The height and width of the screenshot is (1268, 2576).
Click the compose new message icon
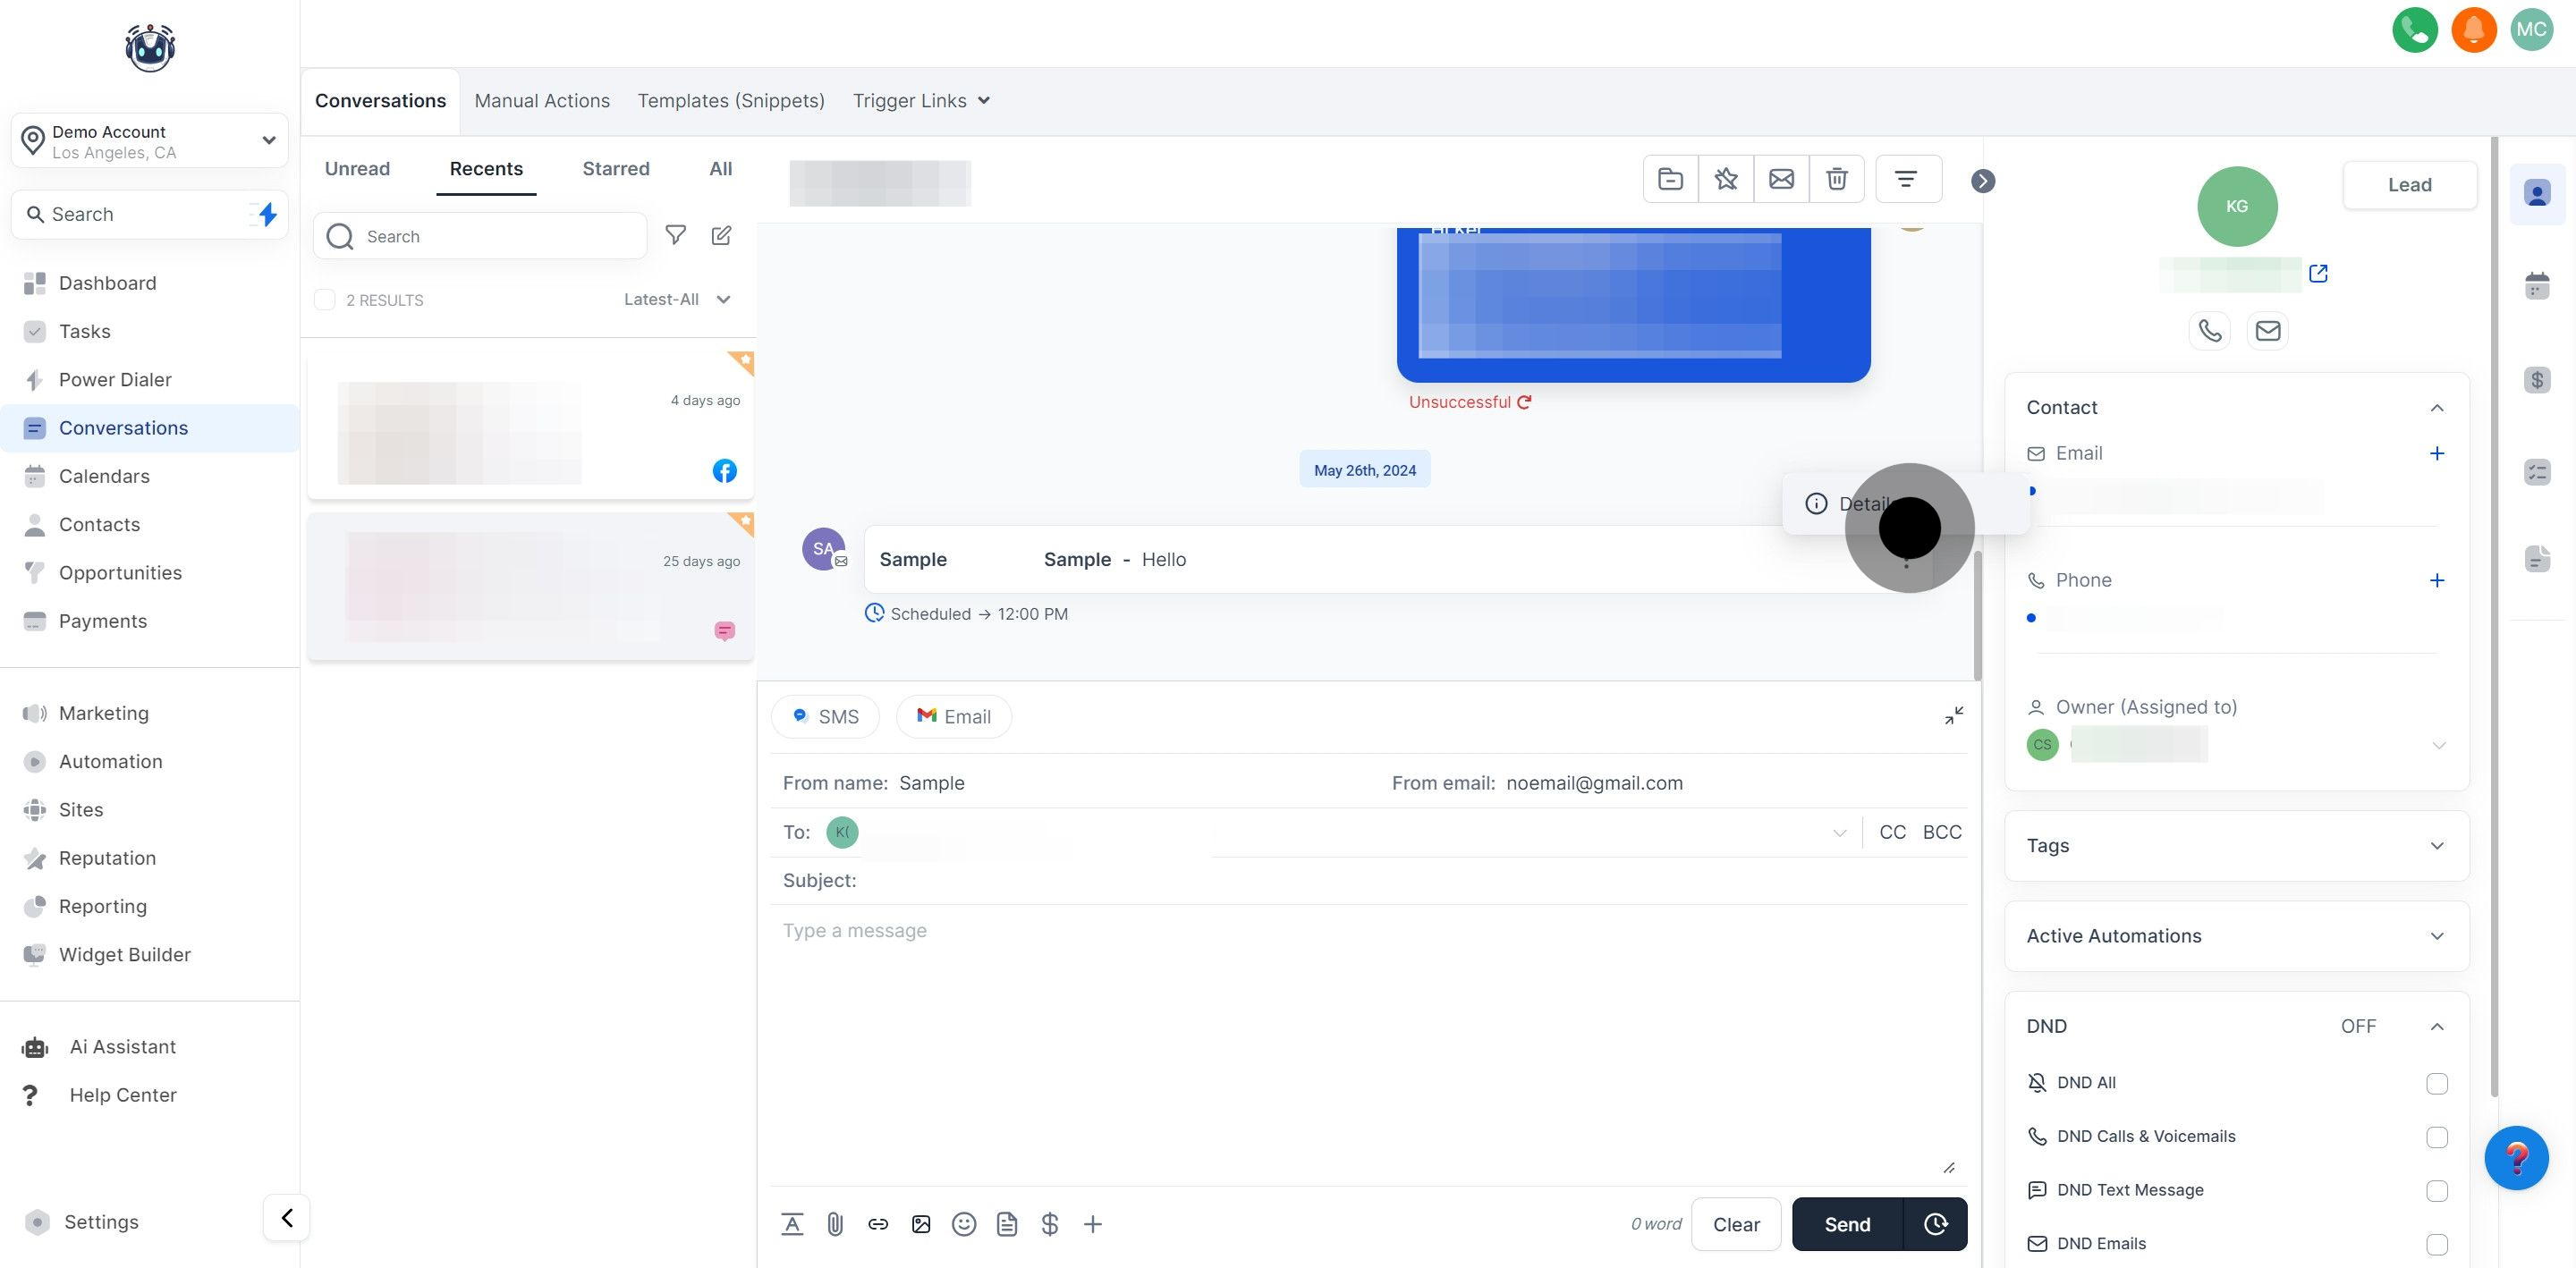721,236
